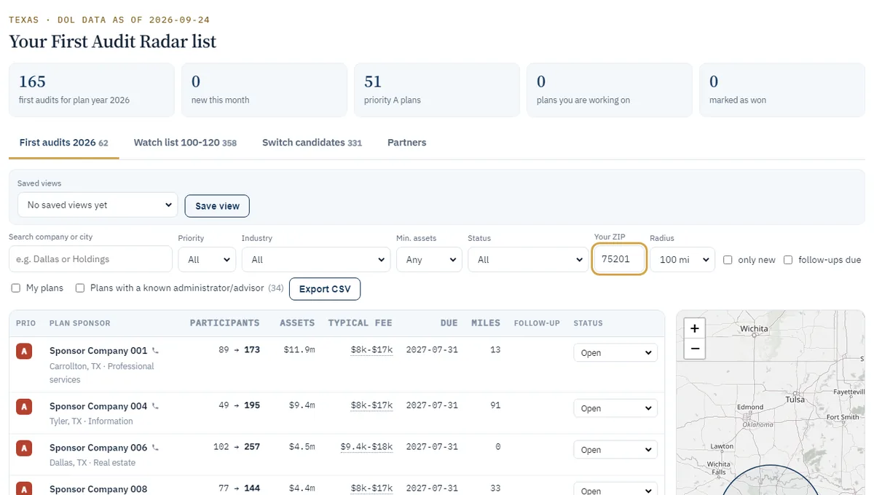Click priority A badge for Sponsor Company 001

tap(24, 352)
